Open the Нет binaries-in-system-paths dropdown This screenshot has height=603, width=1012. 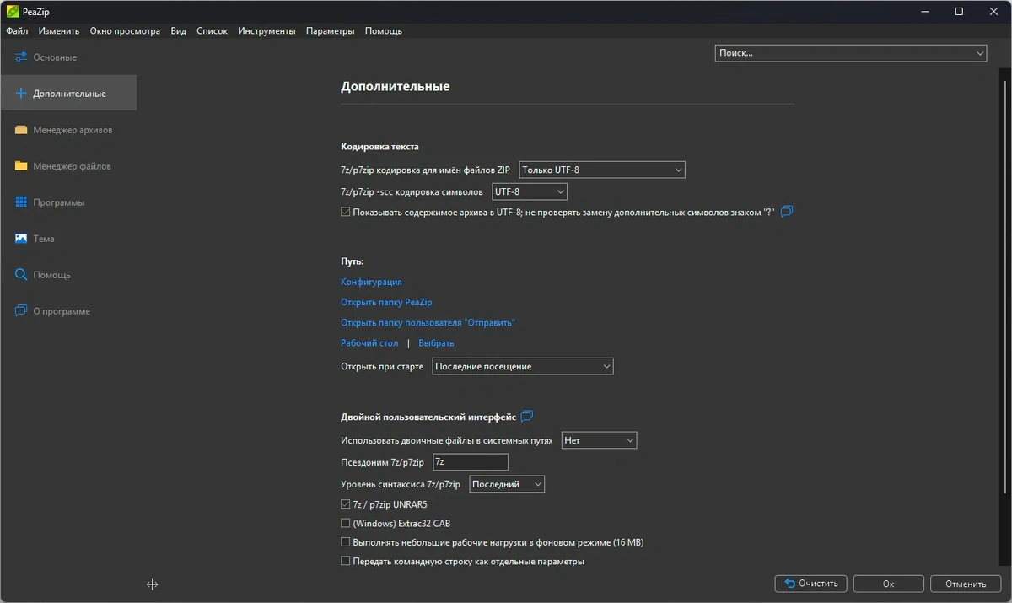(599, 440)
